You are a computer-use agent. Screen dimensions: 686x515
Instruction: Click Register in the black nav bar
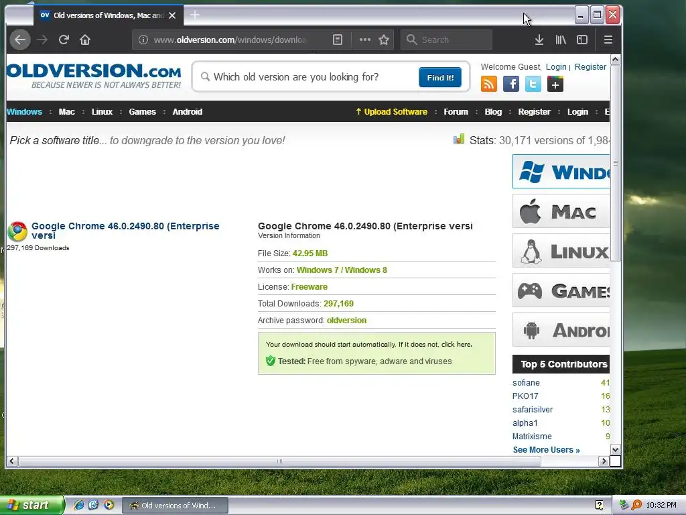(x=534, y=112)
